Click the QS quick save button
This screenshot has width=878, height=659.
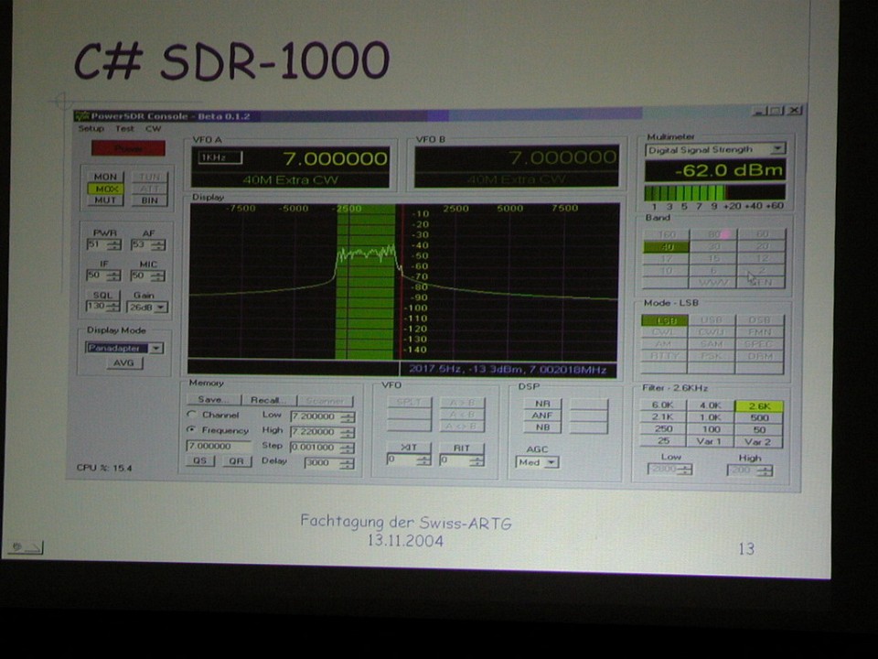click(200, 460)
